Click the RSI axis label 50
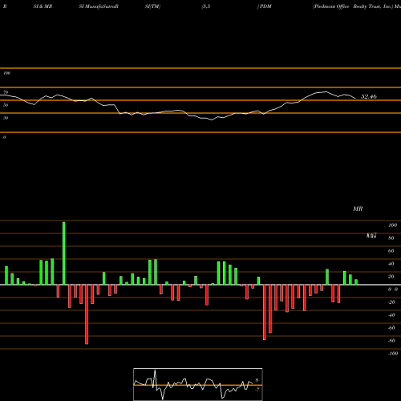The image size is (401, 401). (6, 105)
